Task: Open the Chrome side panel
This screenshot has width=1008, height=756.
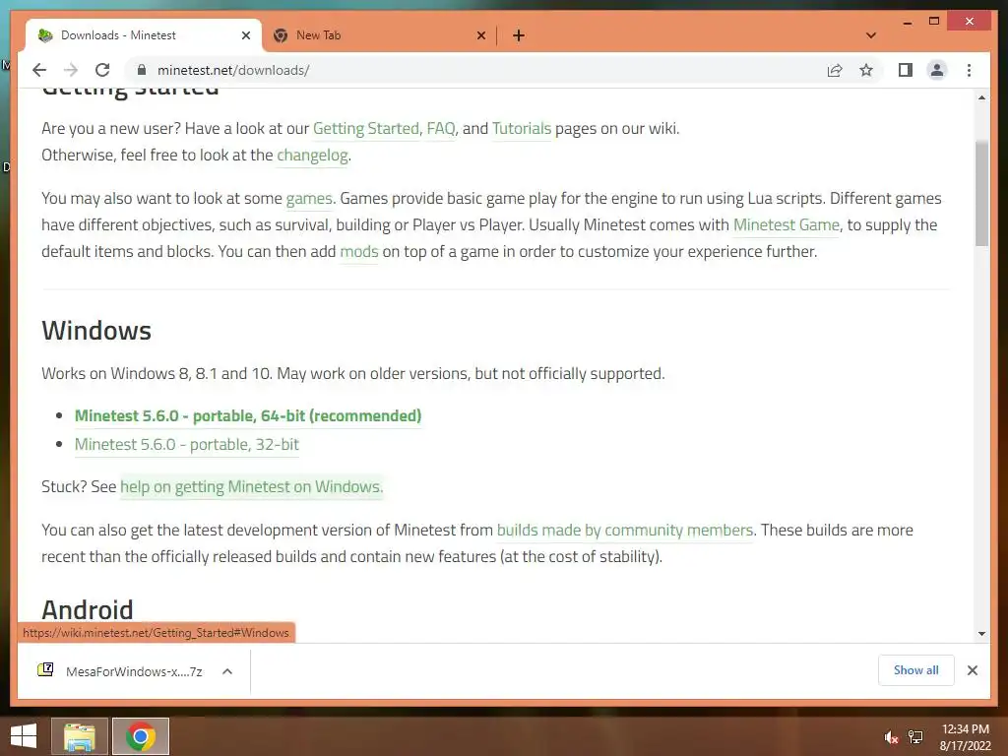Action: 906,70
